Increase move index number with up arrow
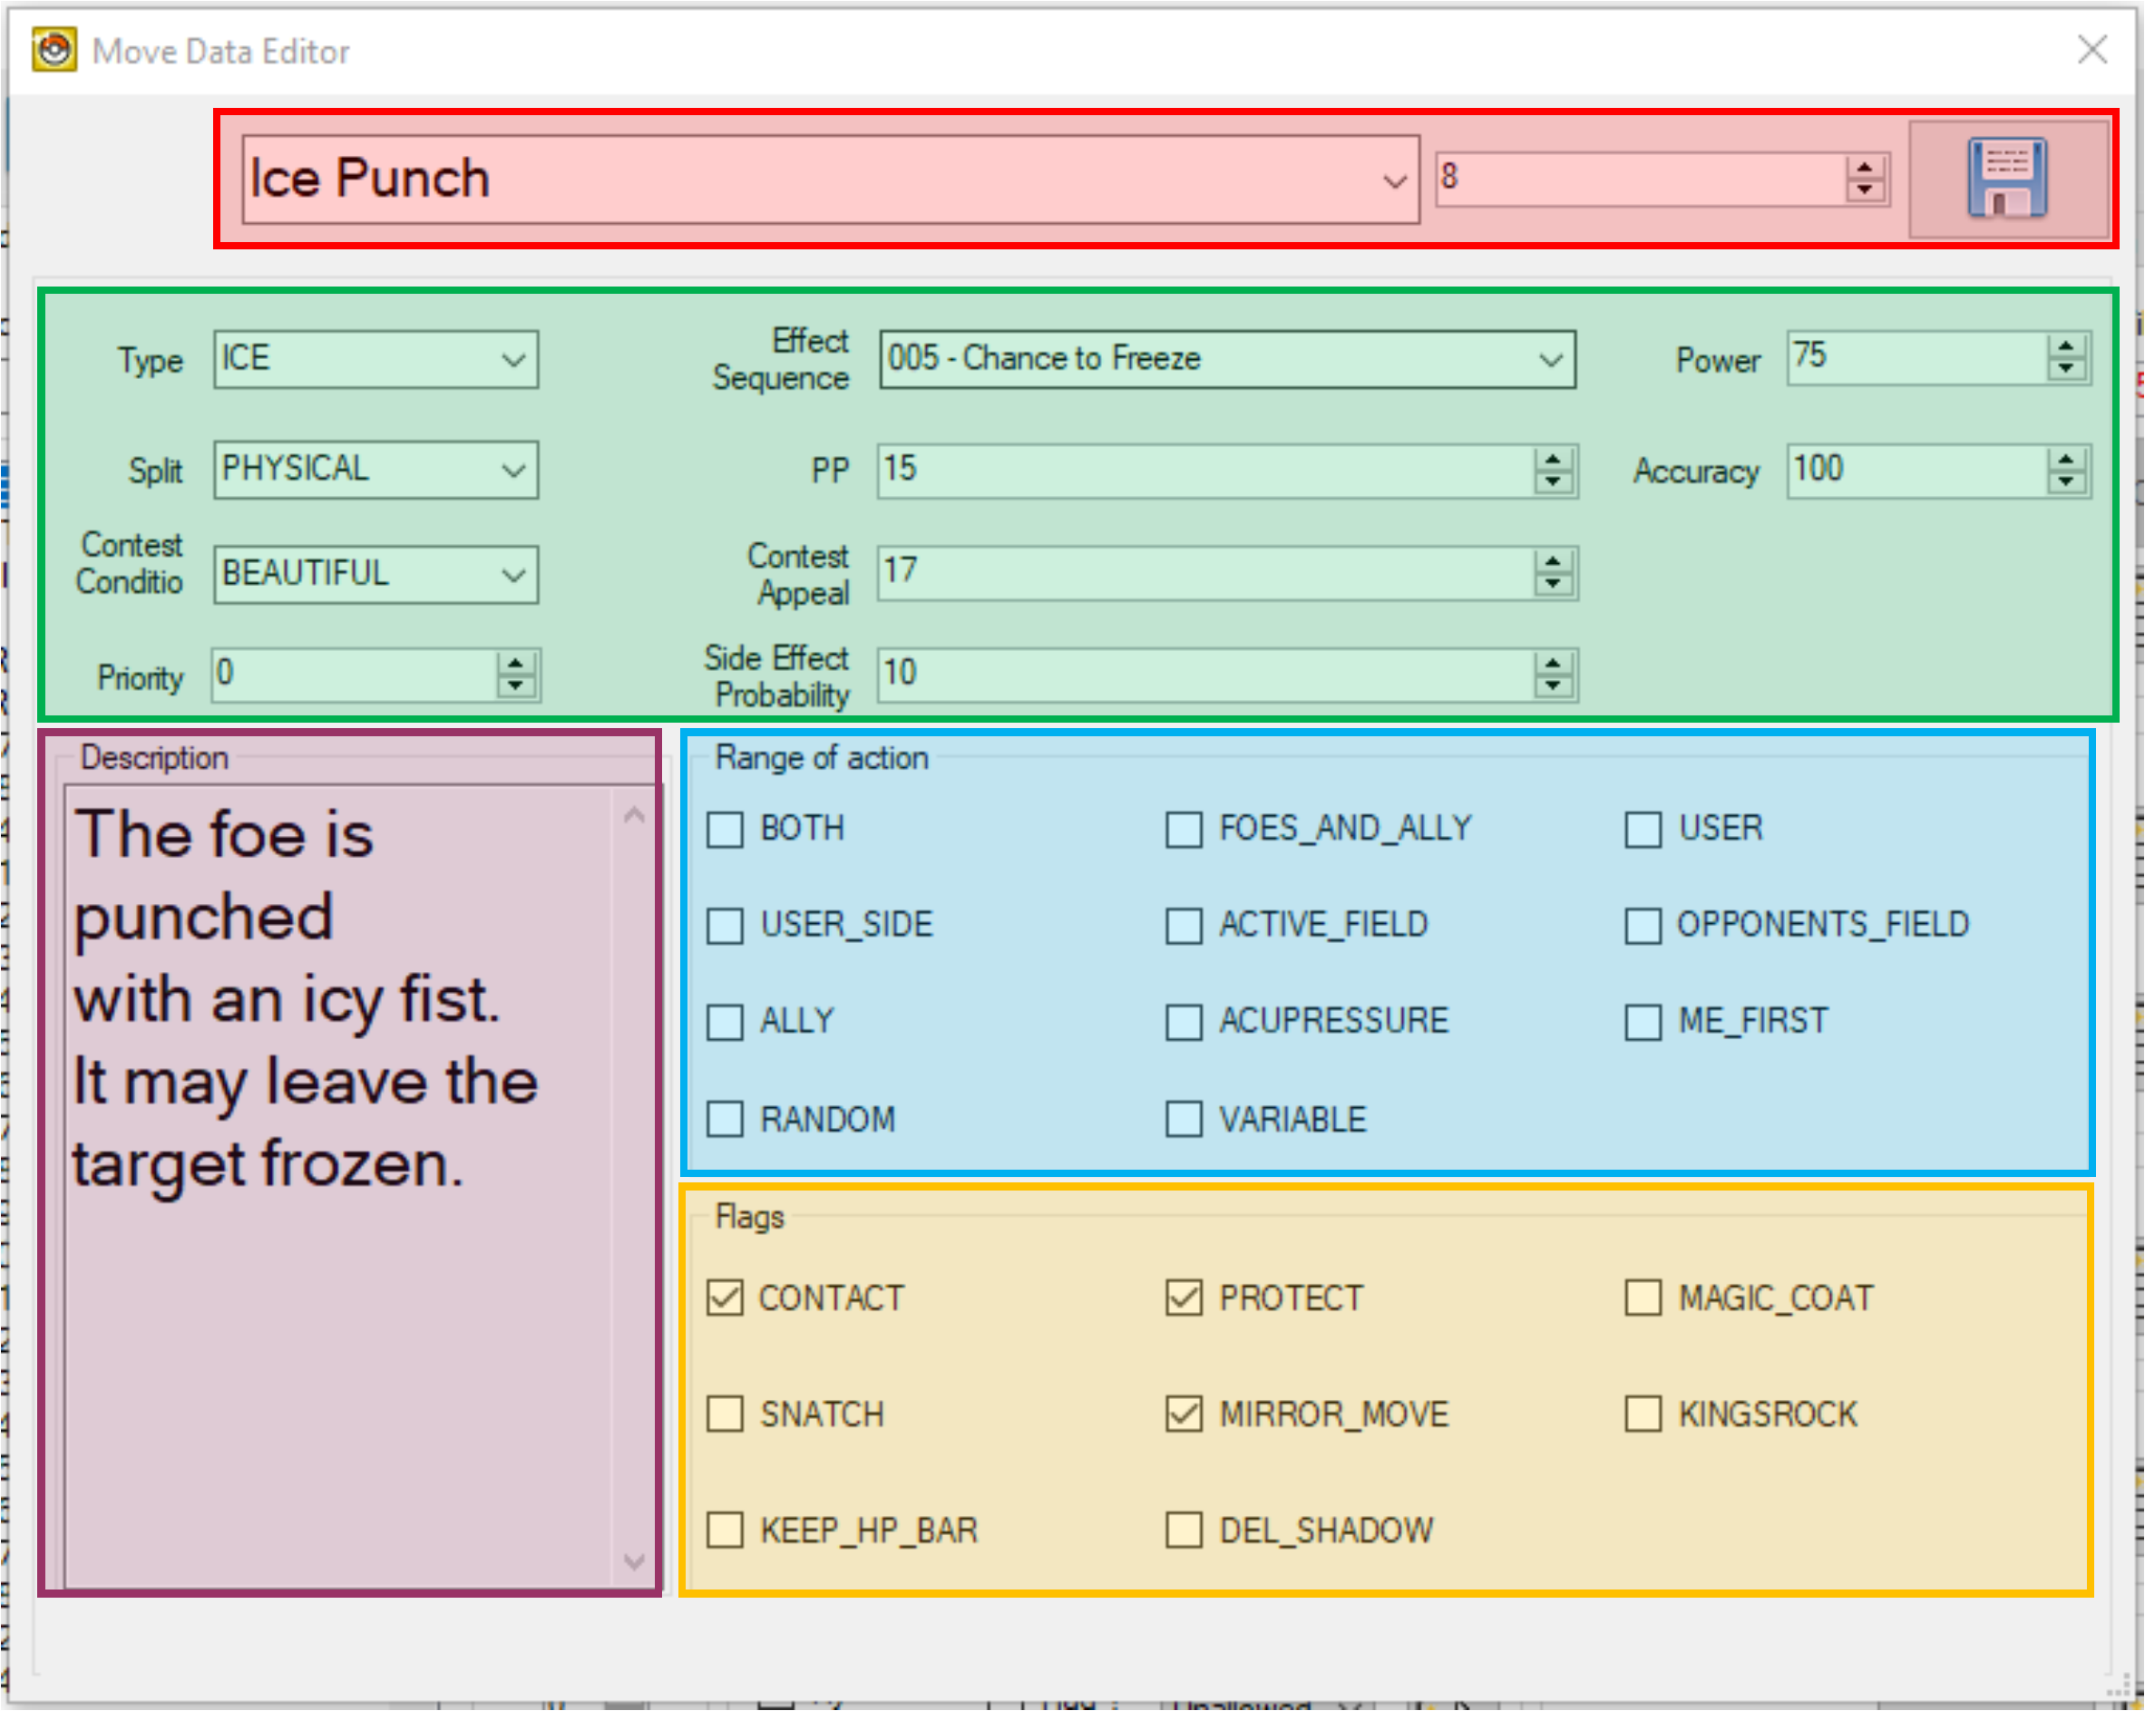 point(1865,168)
